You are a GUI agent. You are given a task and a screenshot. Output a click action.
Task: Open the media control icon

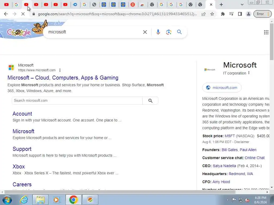pyautogui.click(x=231, y=14)
